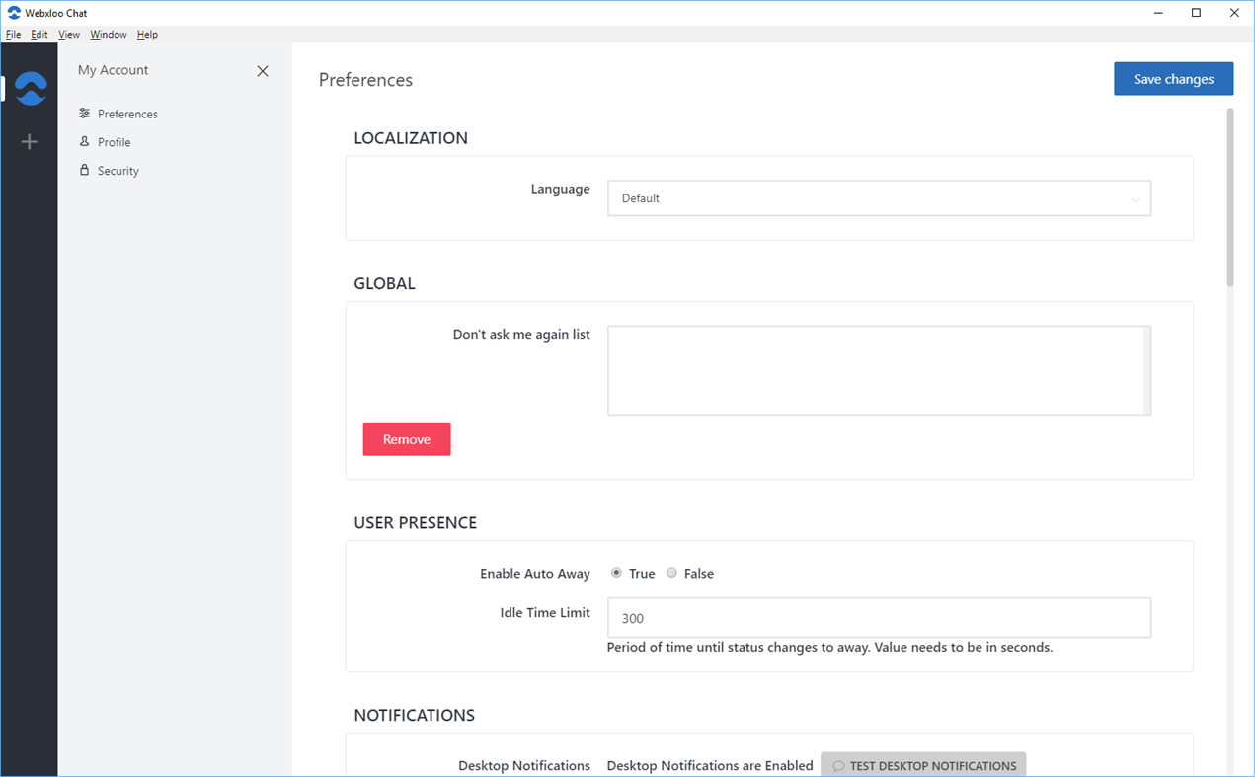Save changes to preferences

(x=1173, y=79)
